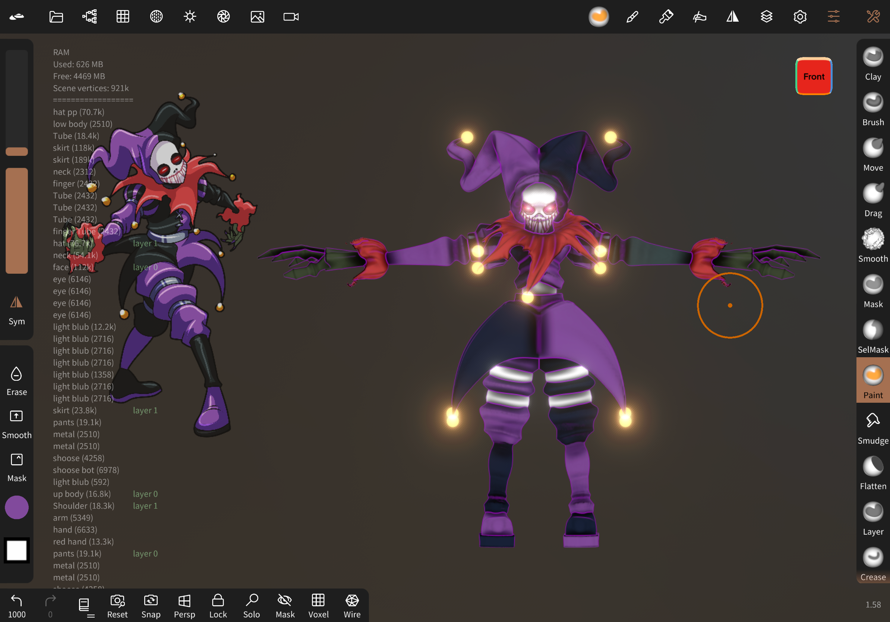The height and width of the screenshot is (622, 890).
Task: Toggle Persp perspective view
Action: pyautogui.click(x=184, y=606)
